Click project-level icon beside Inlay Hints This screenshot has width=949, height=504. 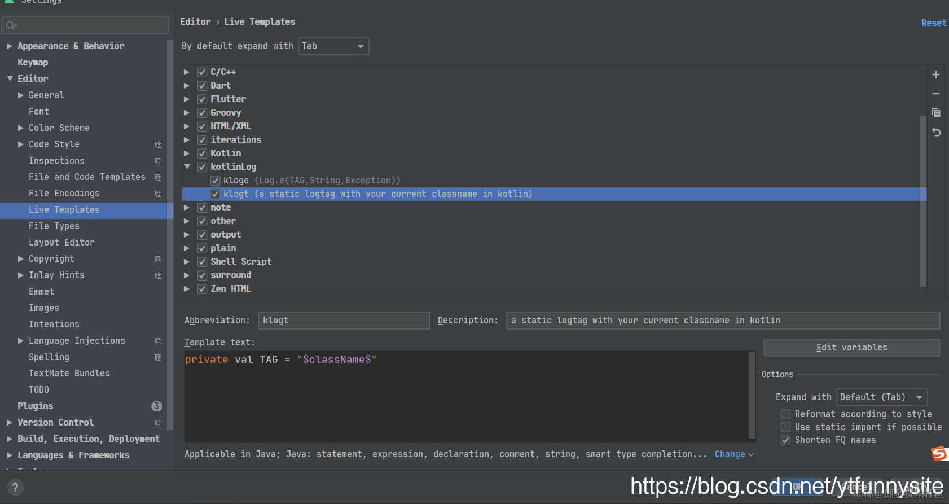coord(158,275)
